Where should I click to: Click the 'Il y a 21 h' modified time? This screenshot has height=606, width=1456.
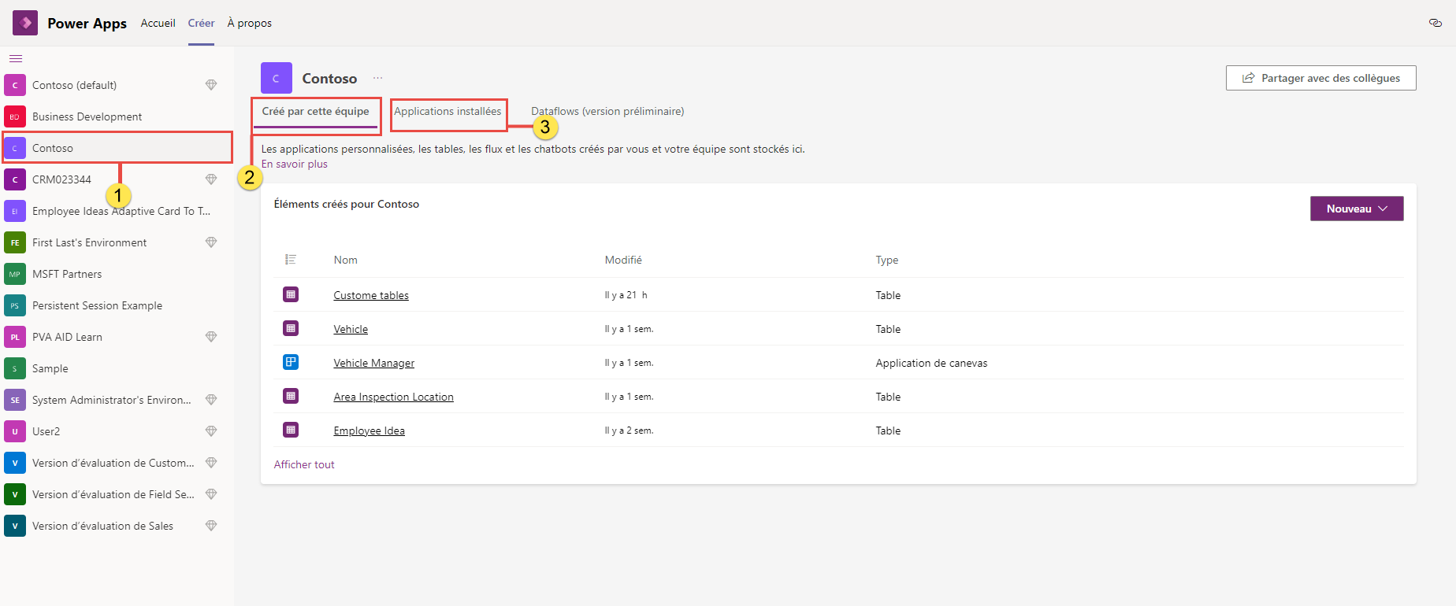click(626, 295)
